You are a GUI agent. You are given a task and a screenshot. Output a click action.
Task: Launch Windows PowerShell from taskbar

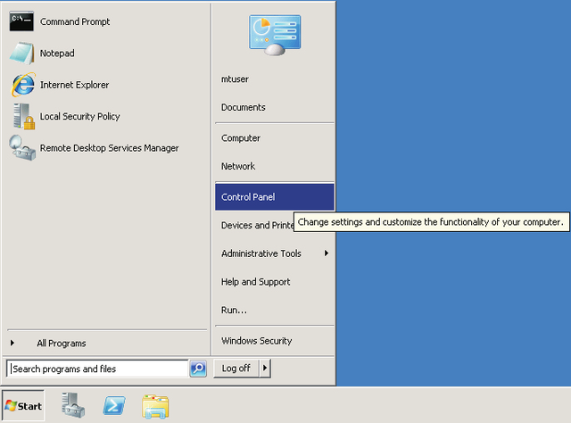pyautogui.click(x=114, y=405)
